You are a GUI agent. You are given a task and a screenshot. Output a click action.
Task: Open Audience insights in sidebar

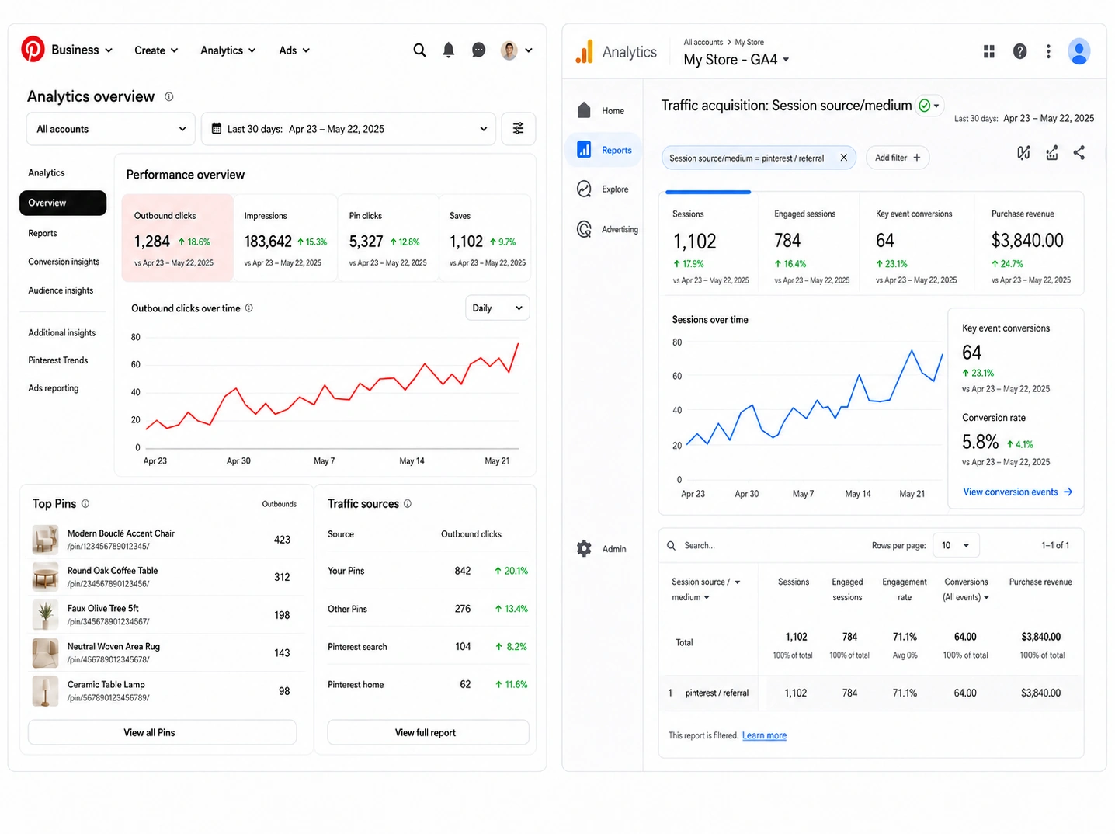(61, 290)
